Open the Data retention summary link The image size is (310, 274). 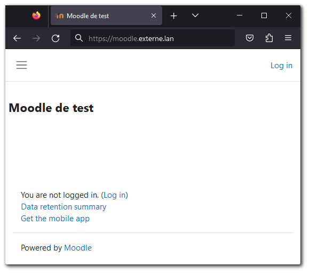tap(63, 207)
